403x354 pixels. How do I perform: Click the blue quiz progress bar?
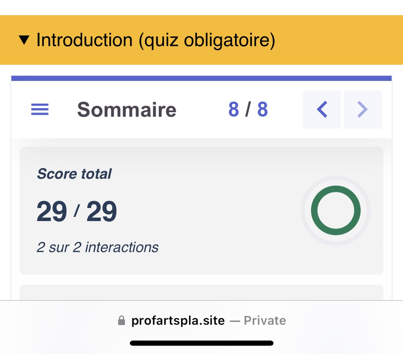click(201, 78)
